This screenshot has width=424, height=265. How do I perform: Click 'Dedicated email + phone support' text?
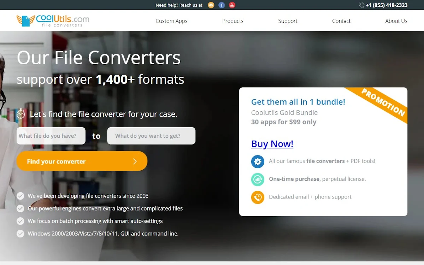[310, 197]
